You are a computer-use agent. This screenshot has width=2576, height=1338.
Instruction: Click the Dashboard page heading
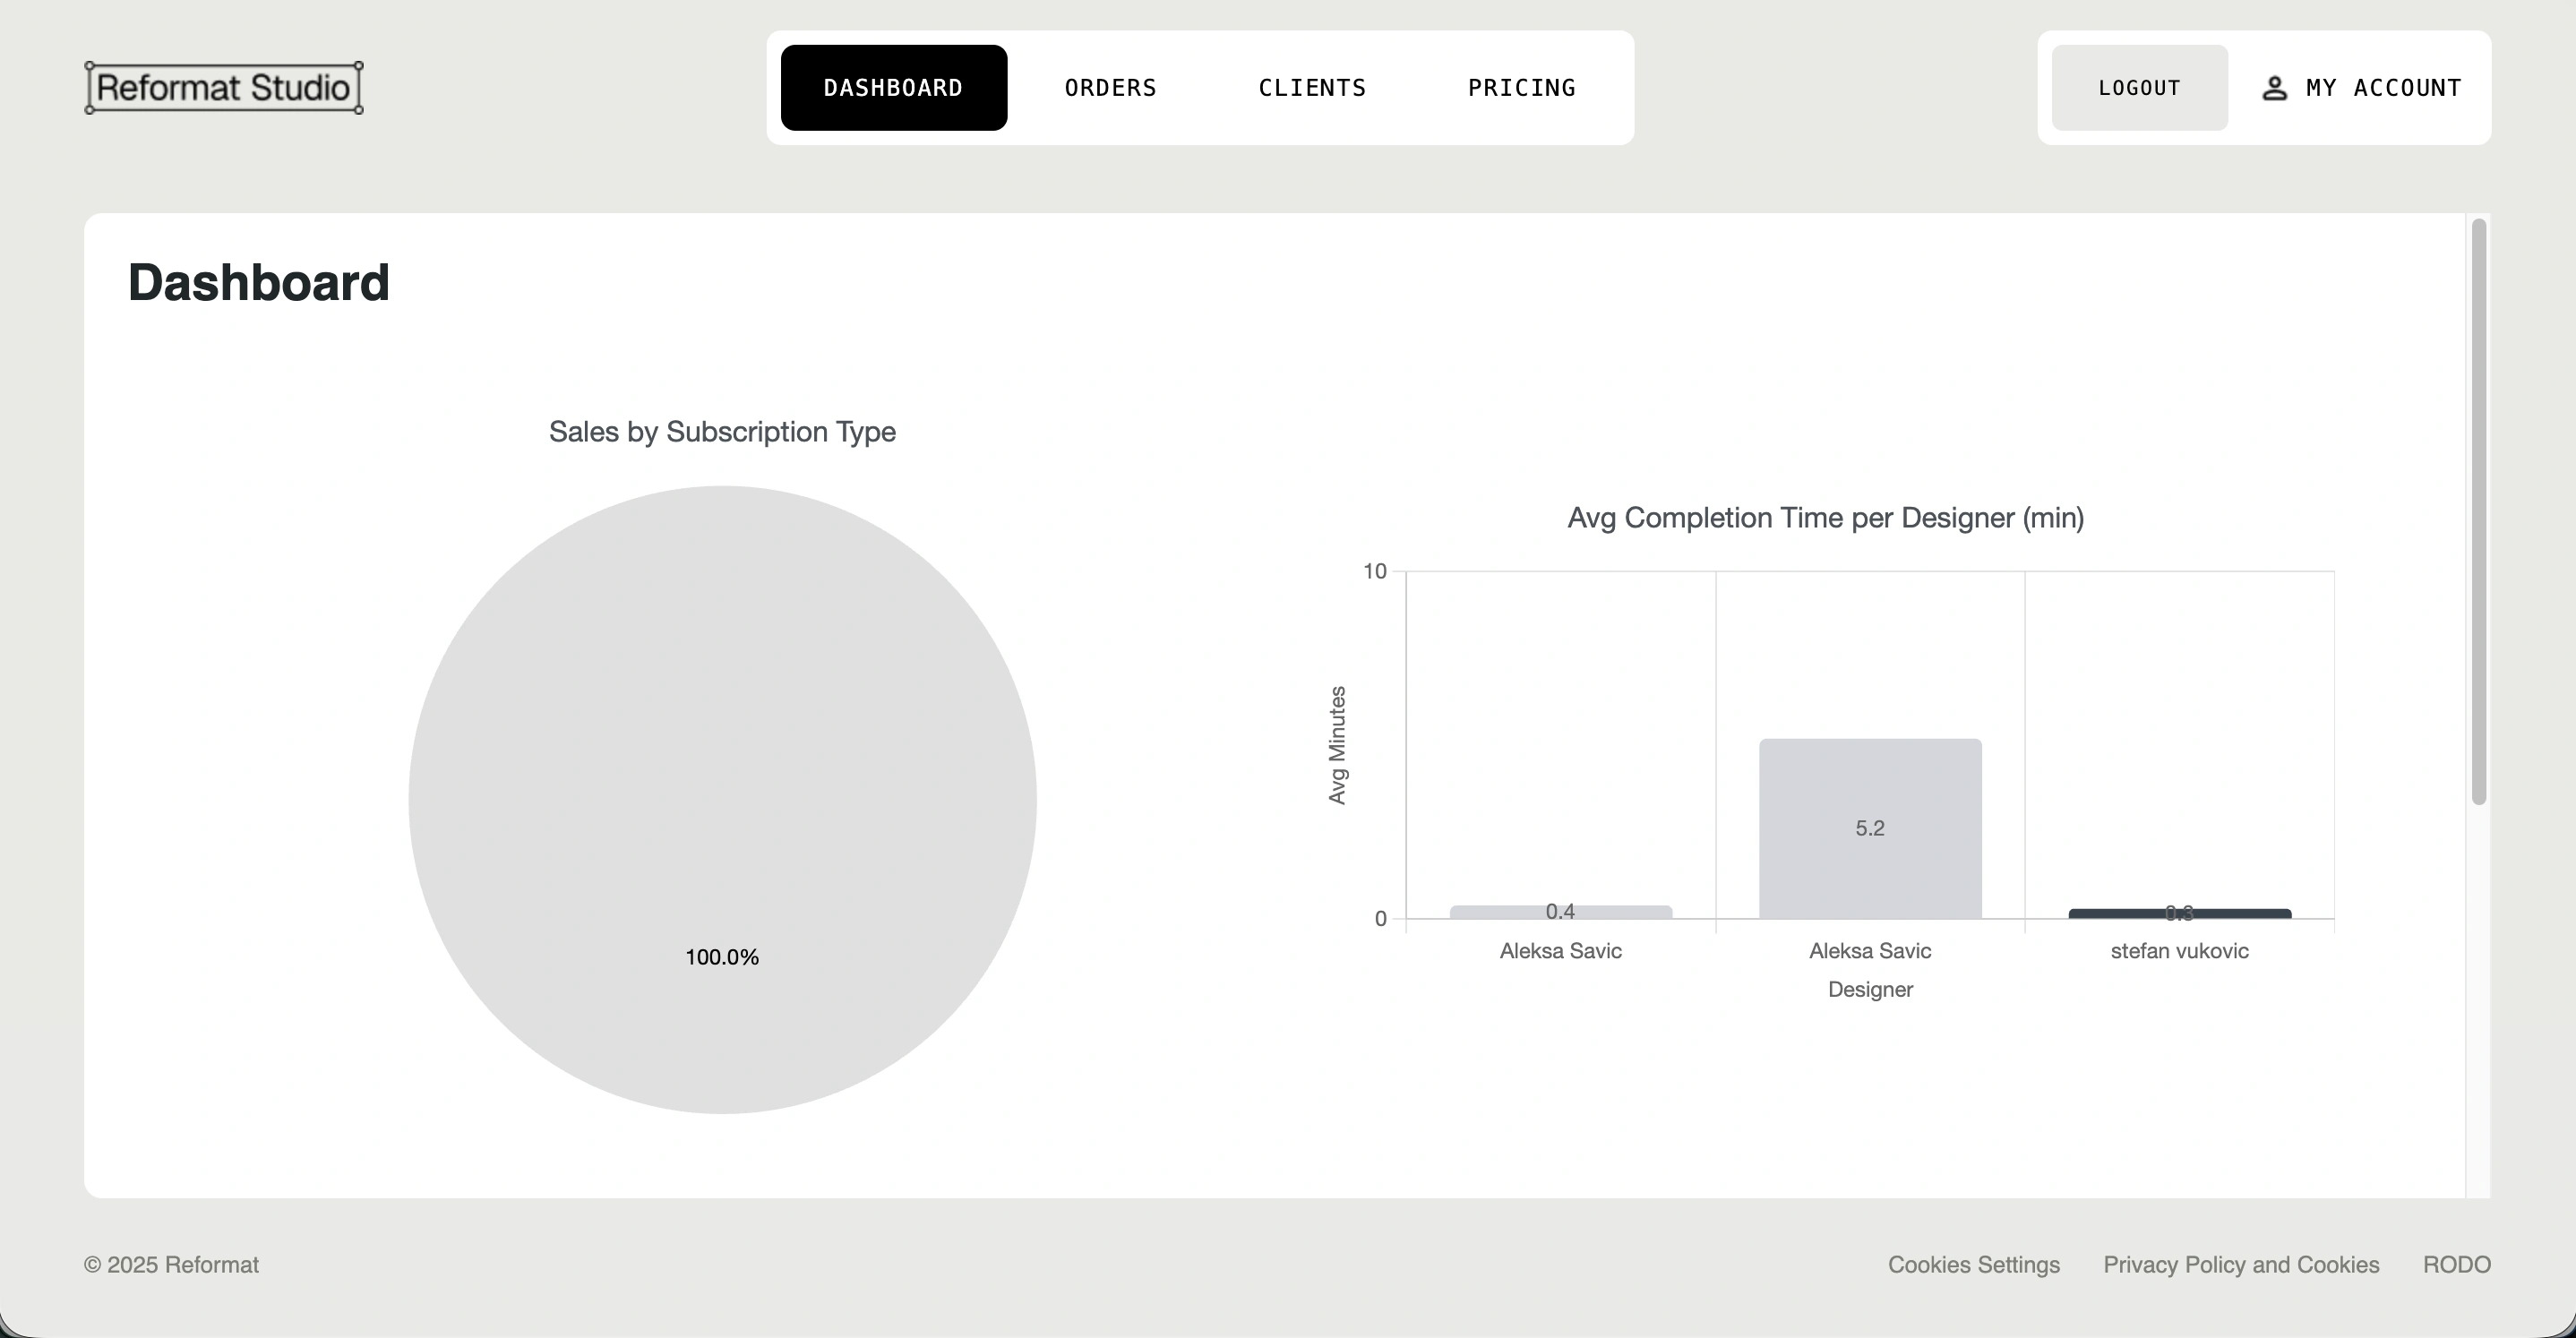pos(258,283)
